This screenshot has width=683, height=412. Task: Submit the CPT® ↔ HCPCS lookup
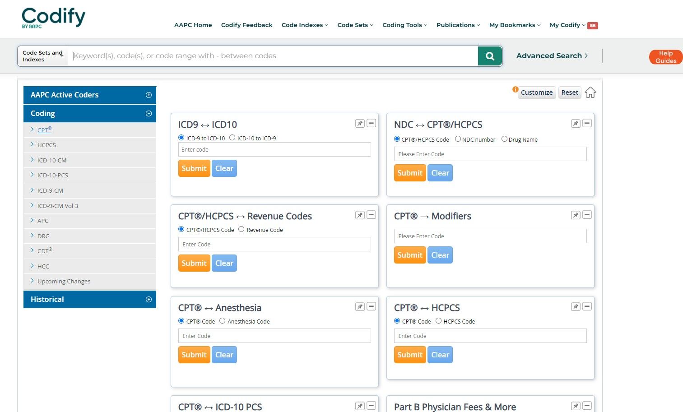point(410,355)
